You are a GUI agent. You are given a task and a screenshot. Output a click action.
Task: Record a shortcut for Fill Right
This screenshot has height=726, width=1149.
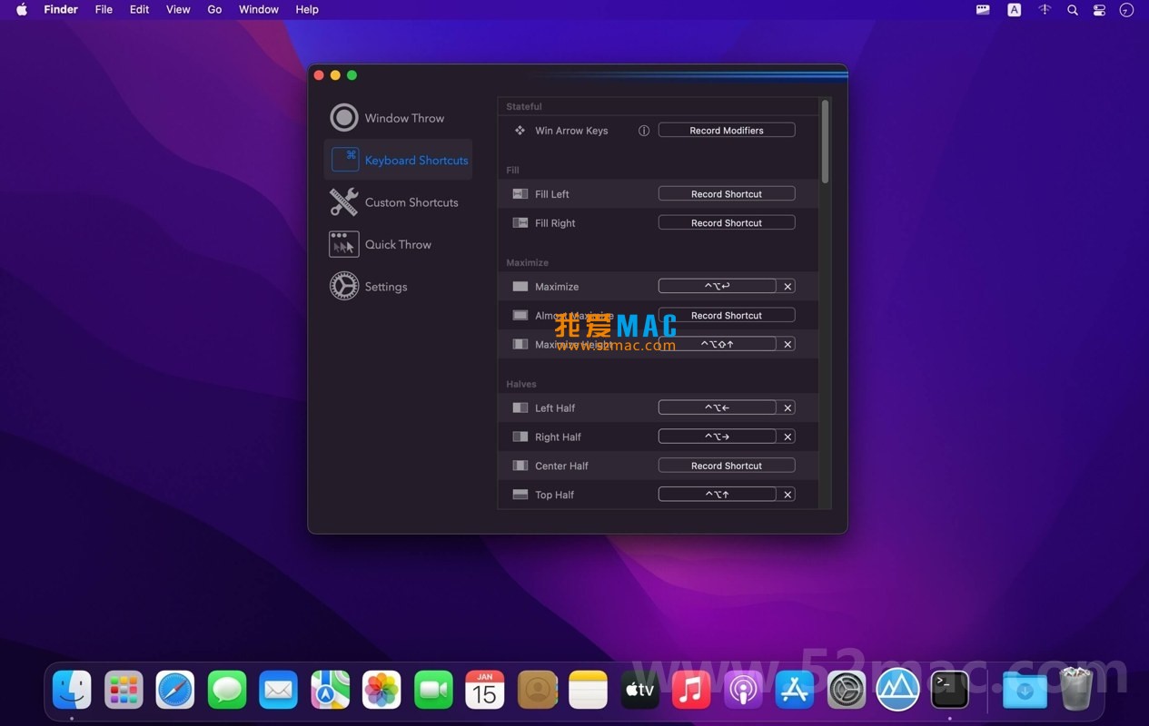727,222
